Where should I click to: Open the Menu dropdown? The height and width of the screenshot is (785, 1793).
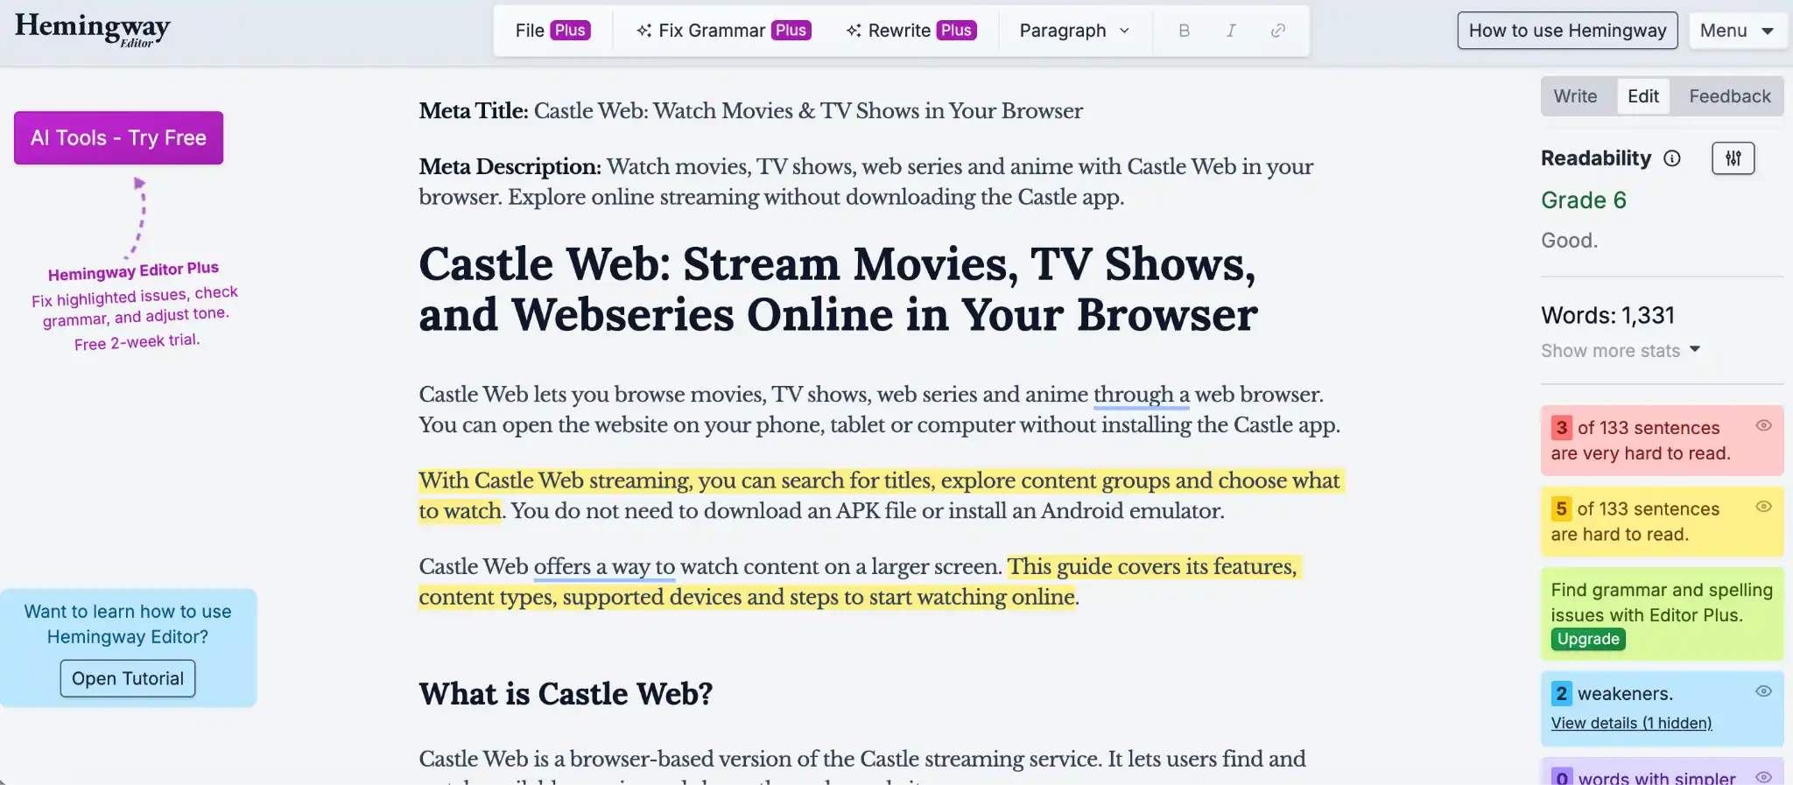pos(1737,31)
